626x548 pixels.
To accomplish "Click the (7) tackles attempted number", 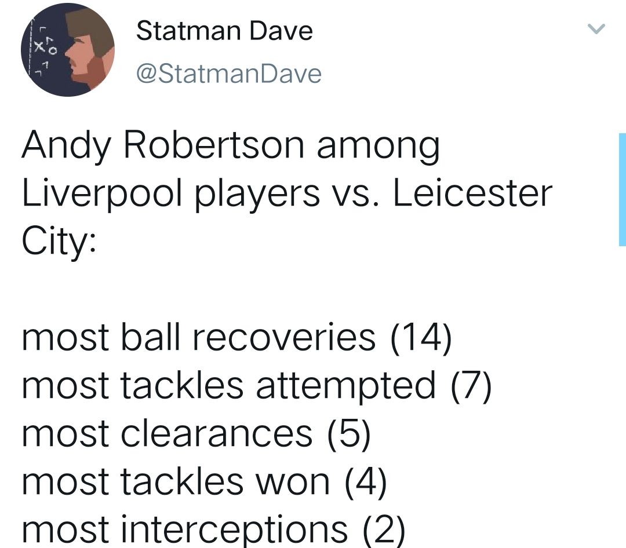I will [x=471, y=386].
